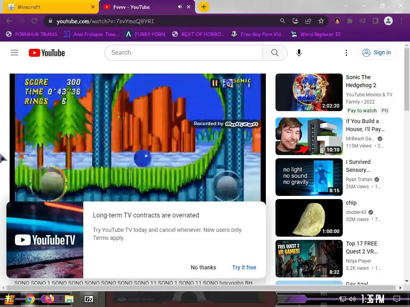Open the chip video thumbnail
Screen dimensions: 410x307
(309, 218)
